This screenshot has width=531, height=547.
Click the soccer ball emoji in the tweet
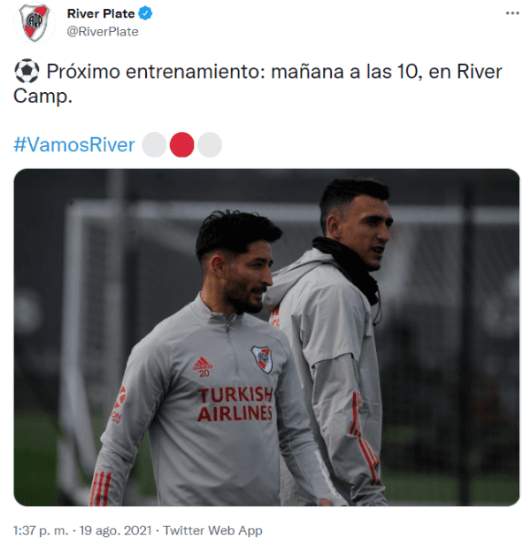point(27,71)
